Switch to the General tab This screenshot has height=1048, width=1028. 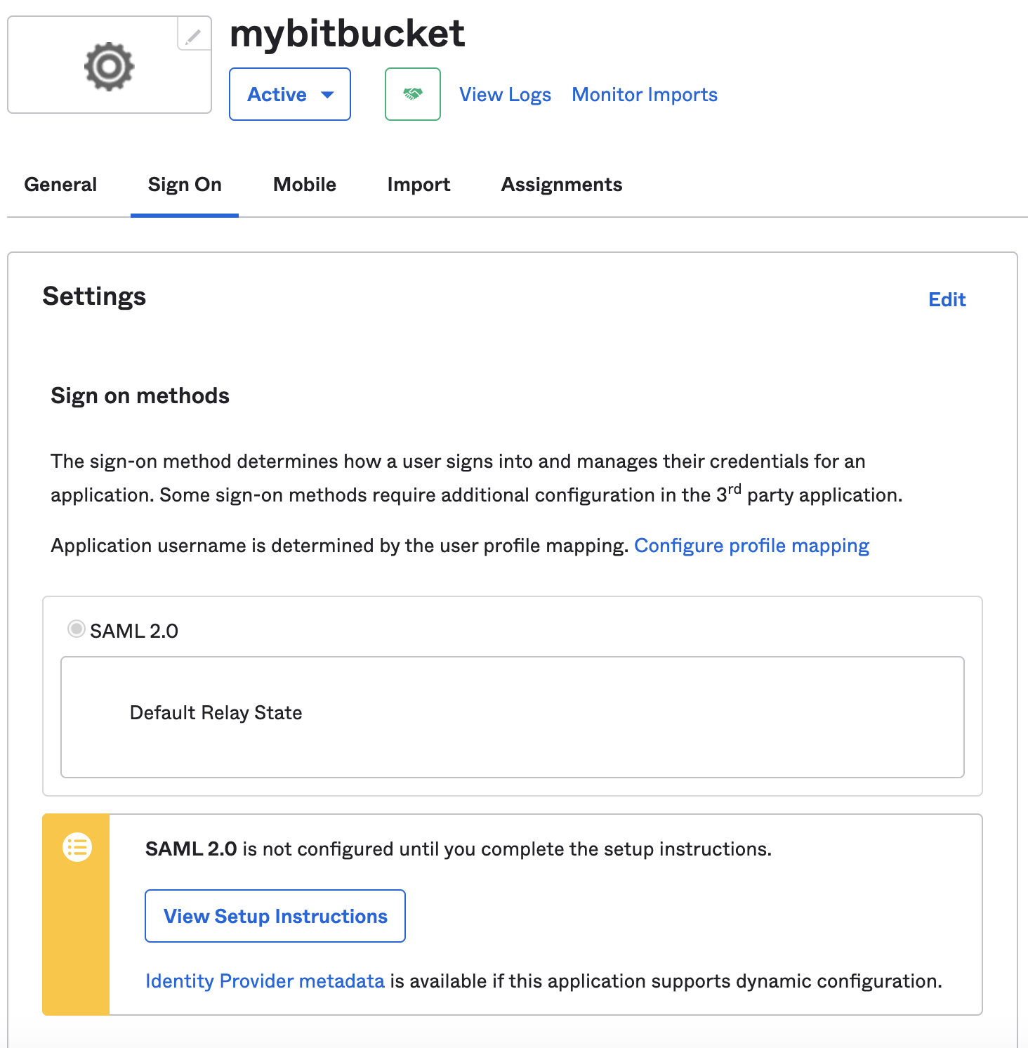point(60,185)
